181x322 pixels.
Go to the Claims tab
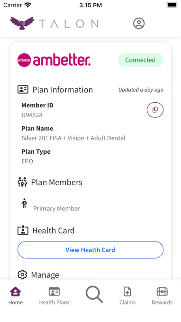(127, 296)
